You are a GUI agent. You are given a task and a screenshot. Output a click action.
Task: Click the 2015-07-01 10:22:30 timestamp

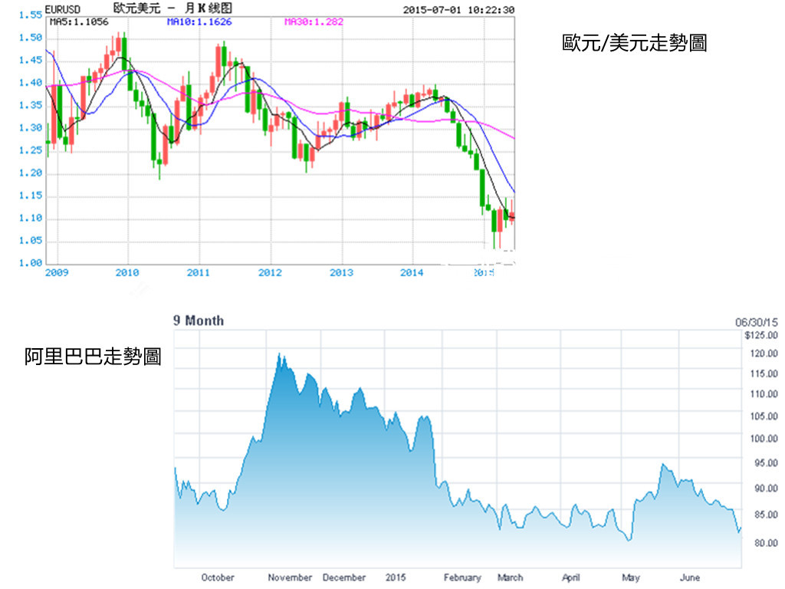click(x=458, y=10)
